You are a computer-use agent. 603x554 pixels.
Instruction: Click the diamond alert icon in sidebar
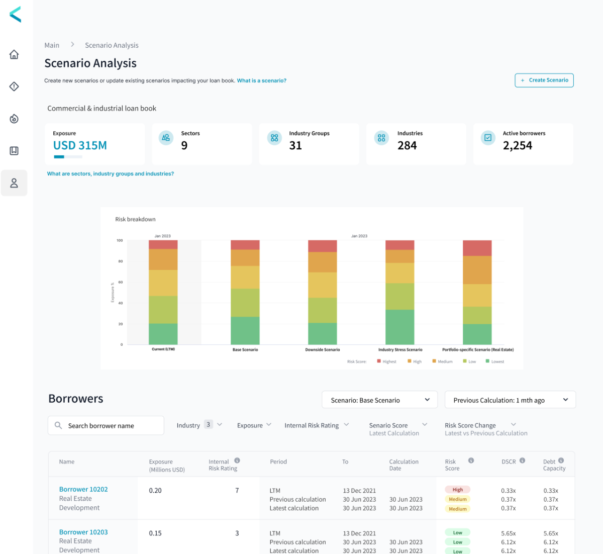pos(14,86)
